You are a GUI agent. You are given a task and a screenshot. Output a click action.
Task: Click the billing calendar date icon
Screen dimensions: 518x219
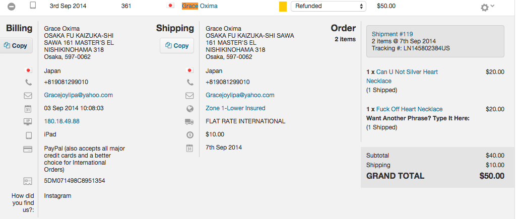coord(28,108)
